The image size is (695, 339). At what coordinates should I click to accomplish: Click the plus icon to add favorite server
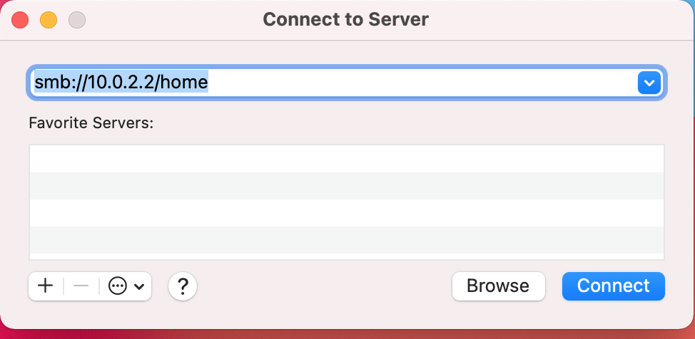click(46, 286)
